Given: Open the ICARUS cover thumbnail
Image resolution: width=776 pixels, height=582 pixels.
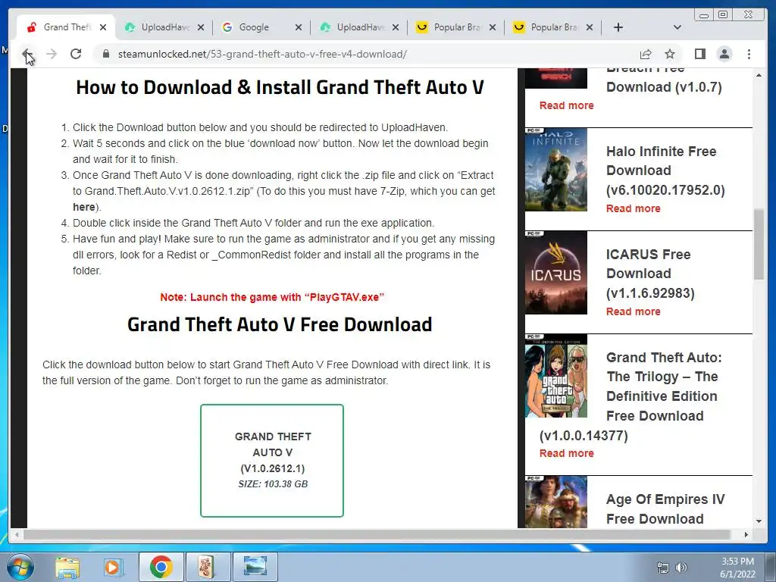Looking at the screenshot, I should point(555,273).
